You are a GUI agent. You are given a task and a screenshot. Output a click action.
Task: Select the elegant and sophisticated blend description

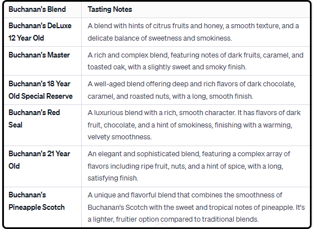(x=189, y=166)
